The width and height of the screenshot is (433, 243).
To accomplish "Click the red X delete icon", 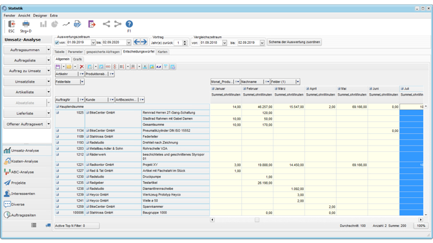I will (82, 67).
